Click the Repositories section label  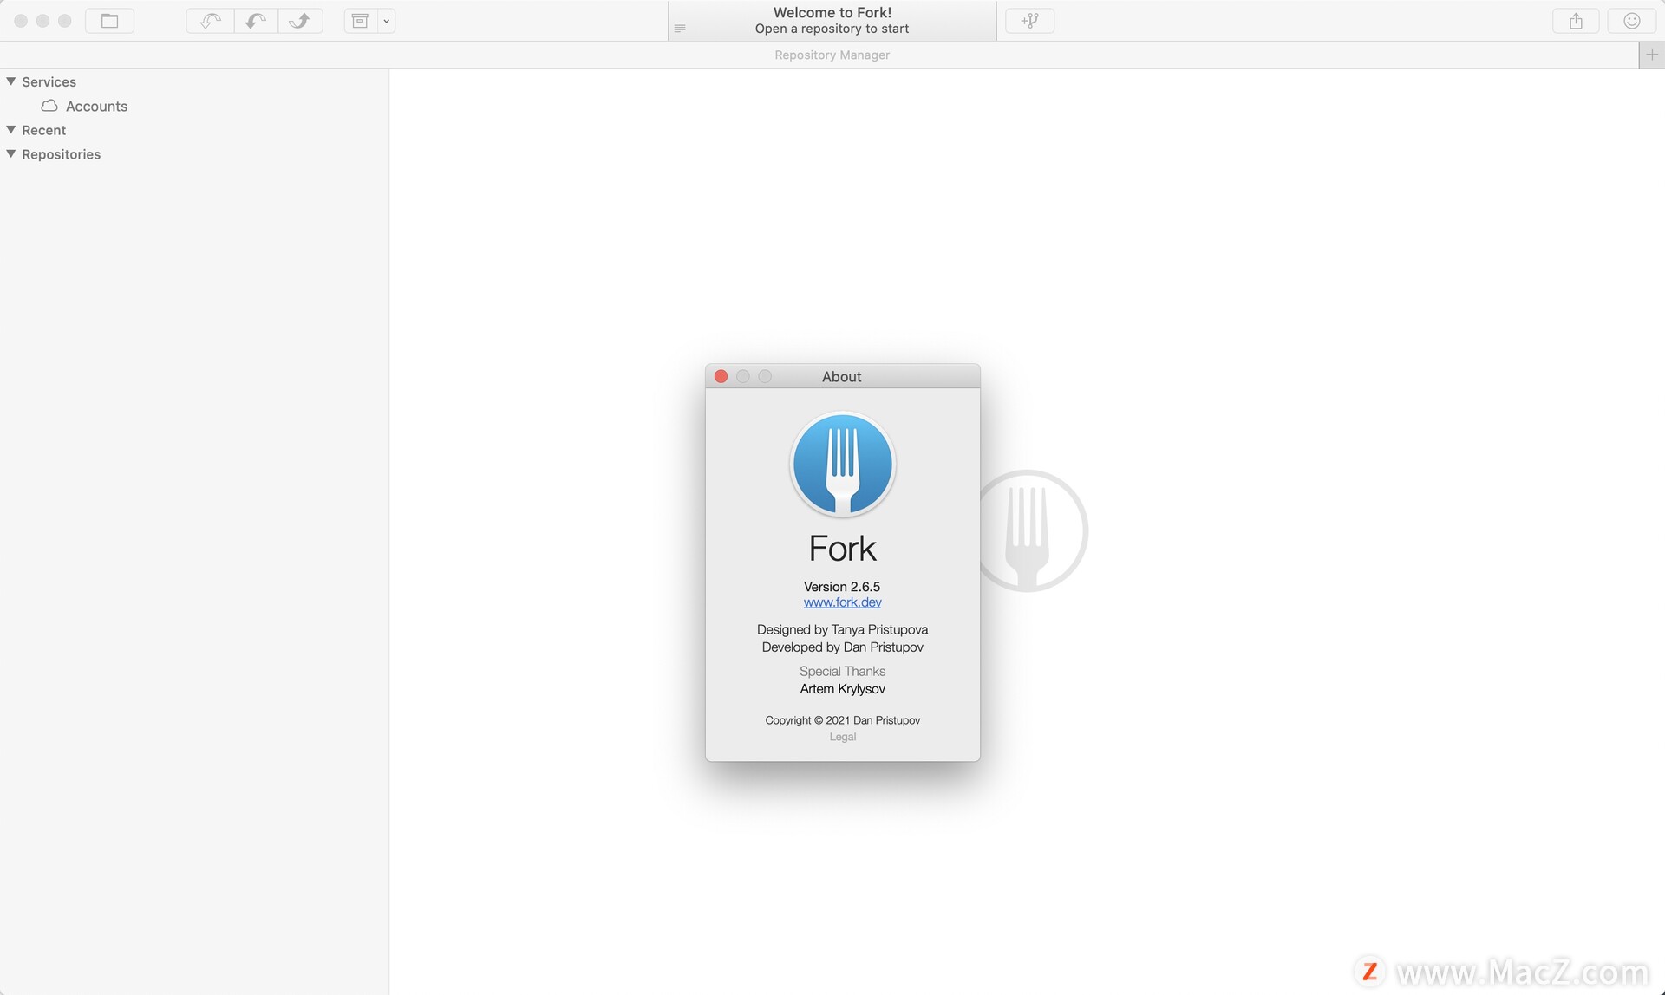click(x=61, y=154)
